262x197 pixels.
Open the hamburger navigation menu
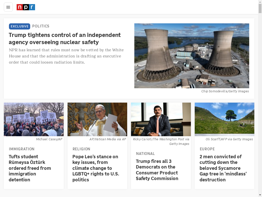(x=8, y=7)
